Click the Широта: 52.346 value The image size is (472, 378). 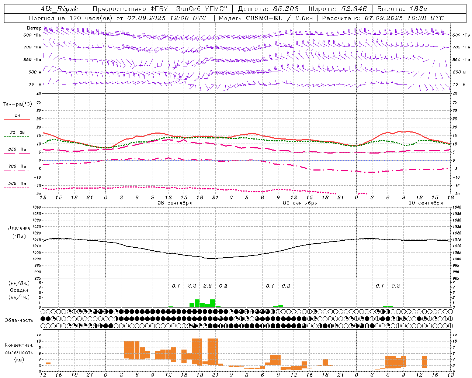[338, 9]
